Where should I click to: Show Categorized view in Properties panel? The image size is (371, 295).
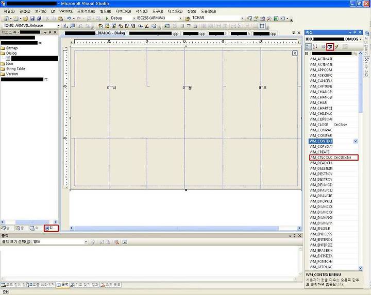pos(308,46)
